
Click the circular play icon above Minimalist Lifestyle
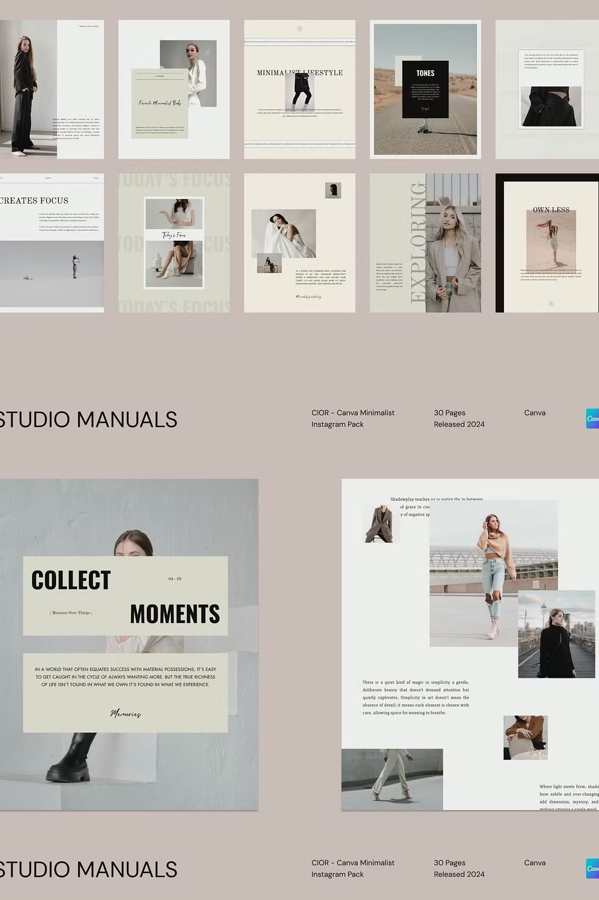[x=300, y=29]
